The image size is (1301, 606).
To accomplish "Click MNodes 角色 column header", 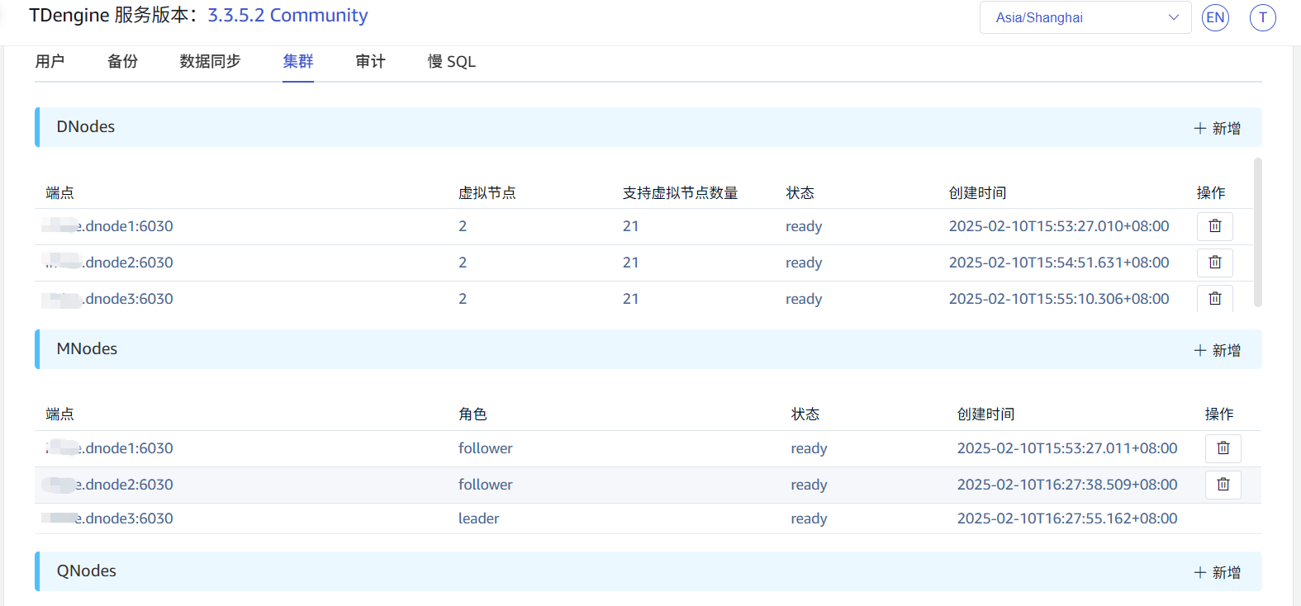I will click(472, 414).
